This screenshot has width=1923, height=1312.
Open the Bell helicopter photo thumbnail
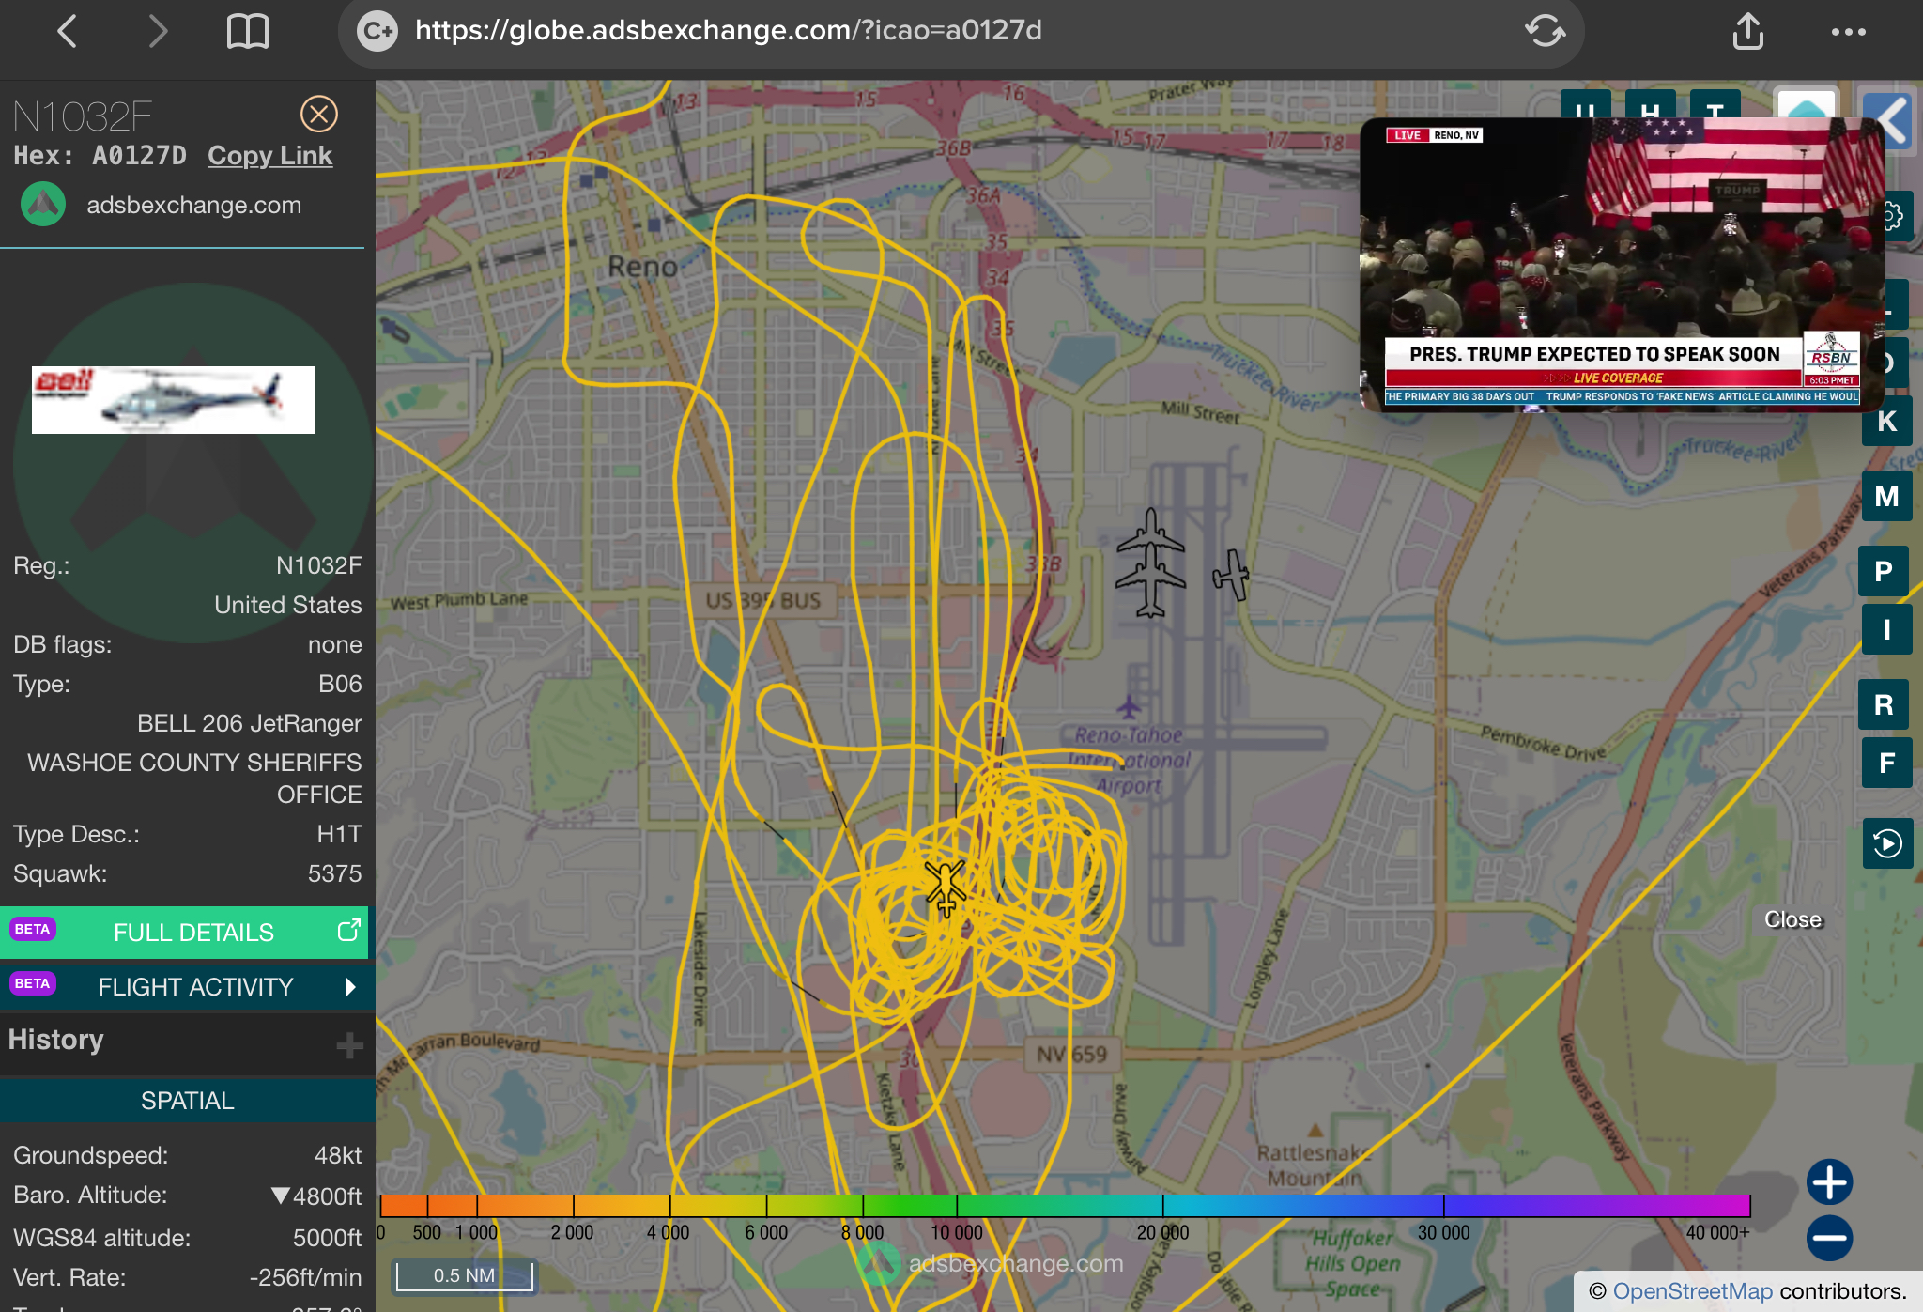174,400
